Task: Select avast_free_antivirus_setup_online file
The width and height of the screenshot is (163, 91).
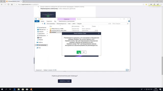Action: coord(59,31)
